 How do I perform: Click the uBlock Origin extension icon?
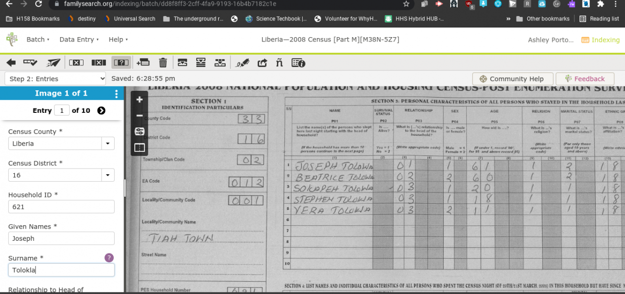coord(470,4)
